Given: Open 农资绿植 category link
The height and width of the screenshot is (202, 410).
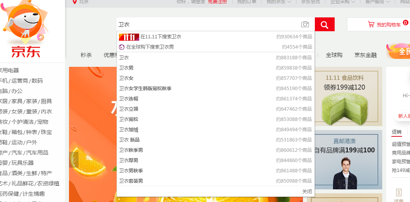Looking at the screenshot, I should pos(48,183).
